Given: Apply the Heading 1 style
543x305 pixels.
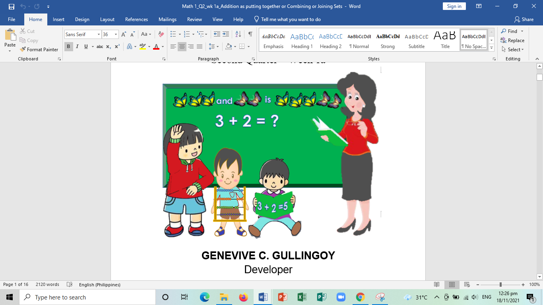Looking at the screenshot, I should (302, 40).
